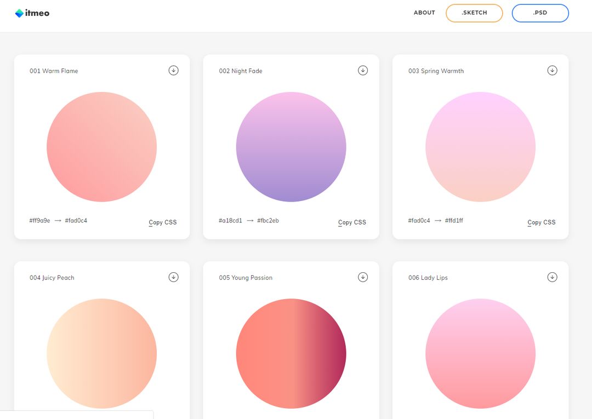Download the 004 Juicy Peach gradient

173,277
